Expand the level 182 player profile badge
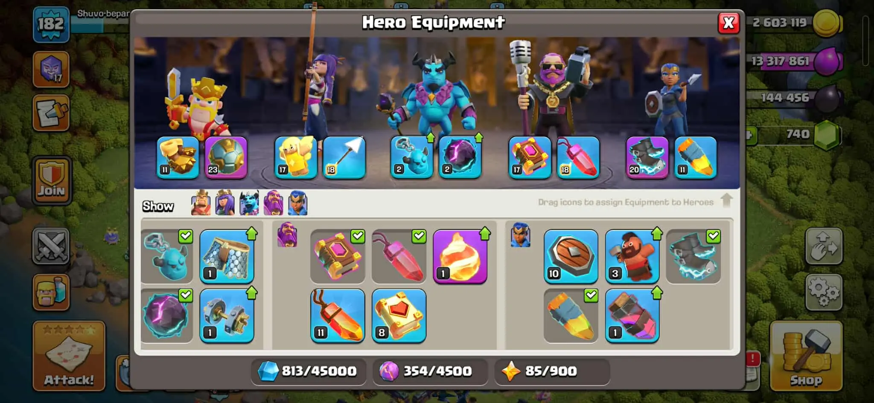The width and height of the screenshot is (874, 403). tap(51, 24)
